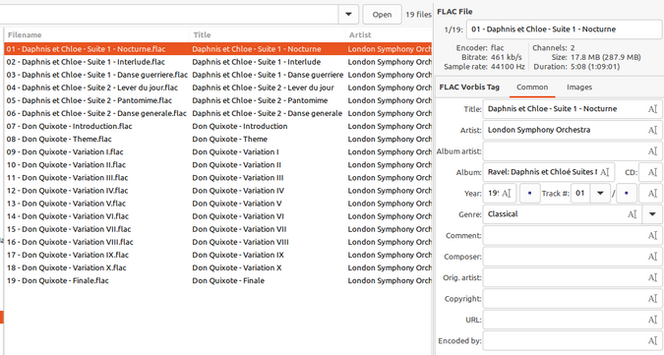Select file 08 - Don Quixote - Theme.flac
Image resolution: width=664 pixels, height=355 pixels.
pyautogui.click(x=217, y=140)
